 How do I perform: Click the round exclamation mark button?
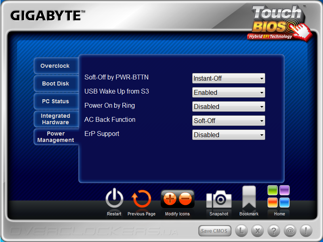[x=306, y=230]
